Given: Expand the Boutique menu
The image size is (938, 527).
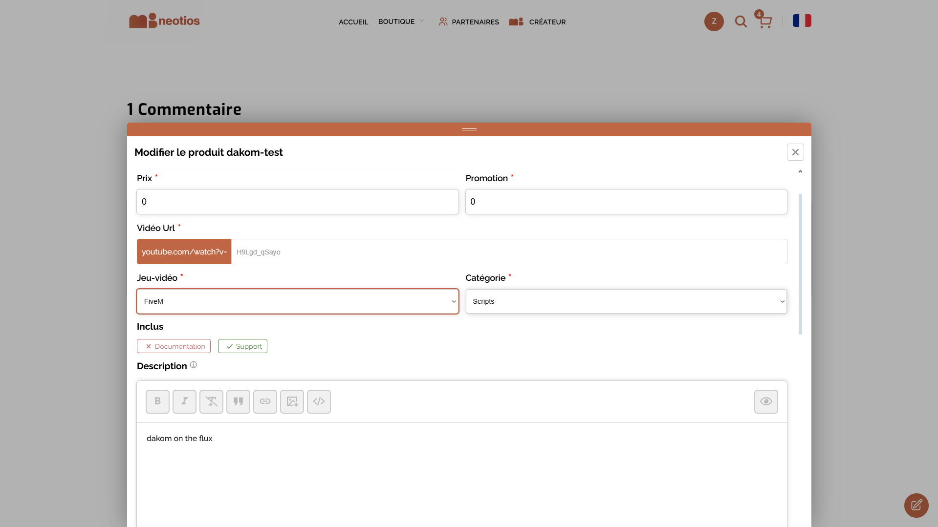Looking at the screenshot, I should click(x=401, y=21).
